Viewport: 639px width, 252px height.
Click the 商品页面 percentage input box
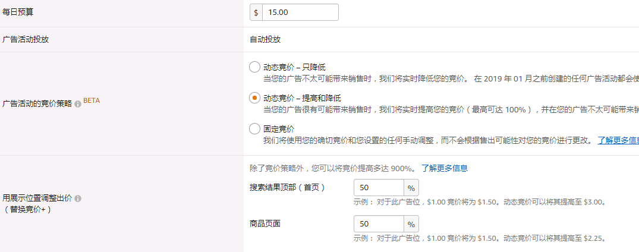379,224
